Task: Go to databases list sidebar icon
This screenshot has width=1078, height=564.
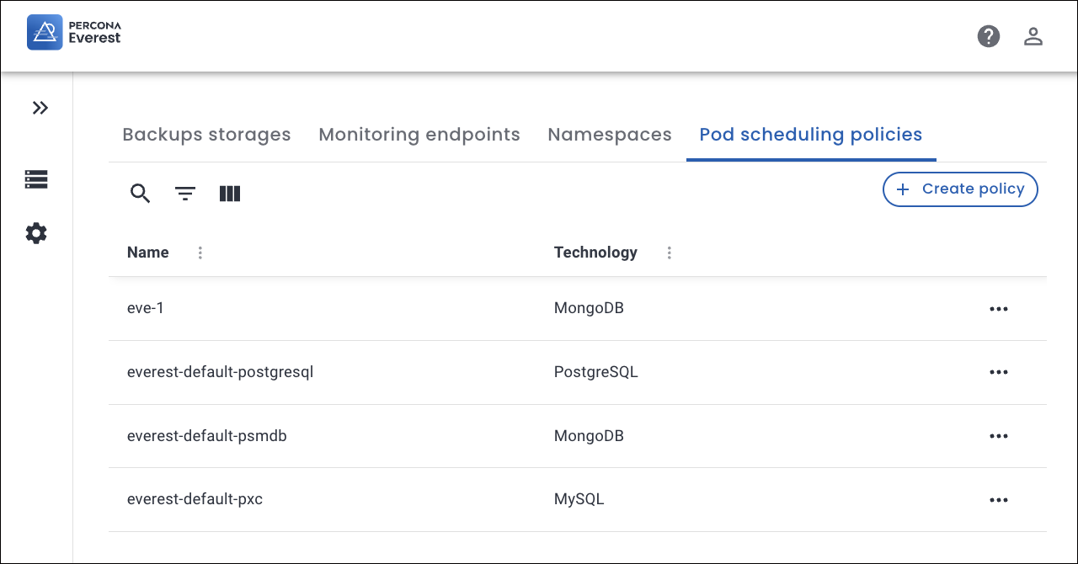Action: pyautogui.click(x=36, y=179)
